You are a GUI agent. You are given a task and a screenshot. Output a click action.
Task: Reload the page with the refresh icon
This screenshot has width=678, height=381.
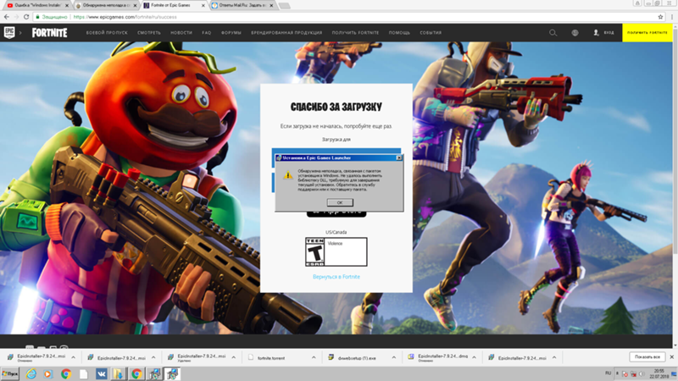(x=26, y=17)
